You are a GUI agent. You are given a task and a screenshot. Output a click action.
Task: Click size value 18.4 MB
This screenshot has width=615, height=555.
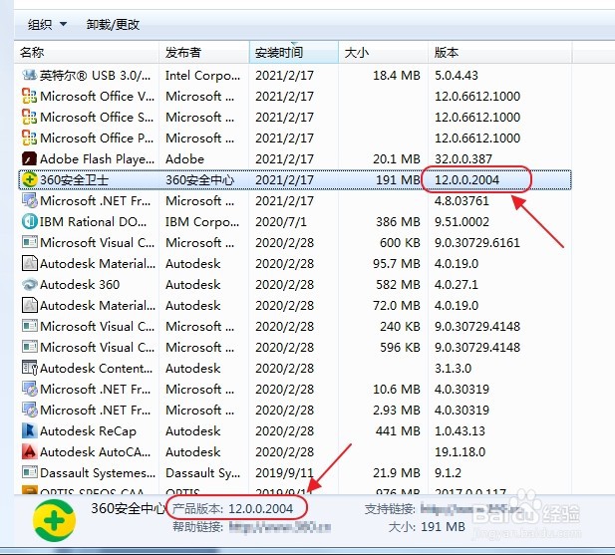[x=397, y=75]
